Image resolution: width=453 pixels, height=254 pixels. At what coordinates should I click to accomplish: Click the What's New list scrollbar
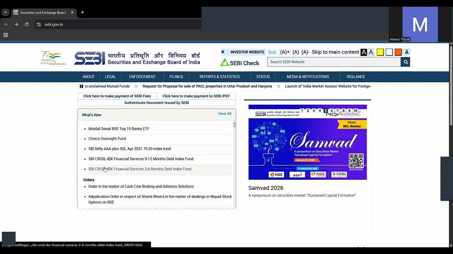click(x=234, y=125)
